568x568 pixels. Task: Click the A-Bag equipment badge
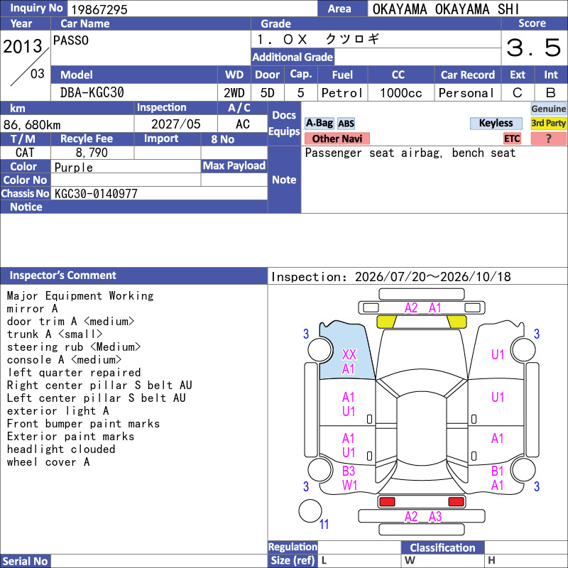[319, 123]
